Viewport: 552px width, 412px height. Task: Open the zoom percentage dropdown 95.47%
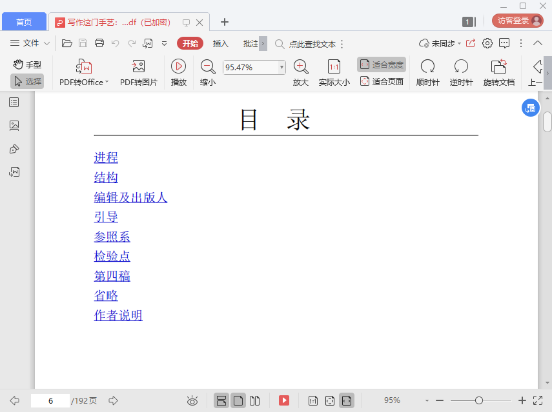point(281,67)
